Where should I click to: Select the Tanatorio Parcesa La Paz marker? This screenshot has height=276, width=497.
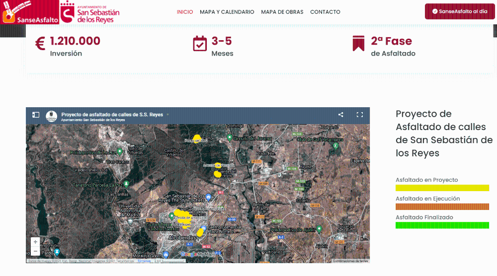pyautogui.click(x=126, y=184)
